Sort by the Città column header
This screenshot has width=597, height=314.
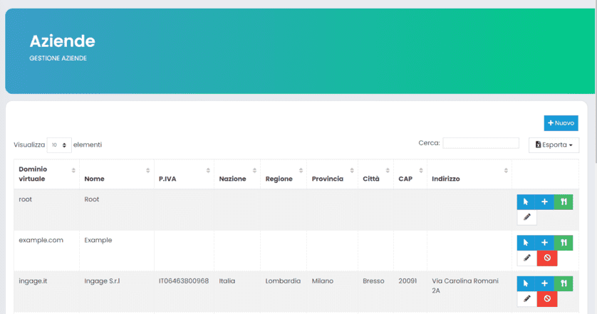click(x=375, y=179)
